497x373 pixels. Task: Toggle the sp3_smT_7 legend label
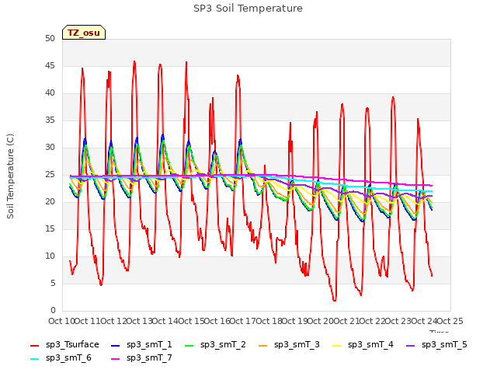pos(149,358)
